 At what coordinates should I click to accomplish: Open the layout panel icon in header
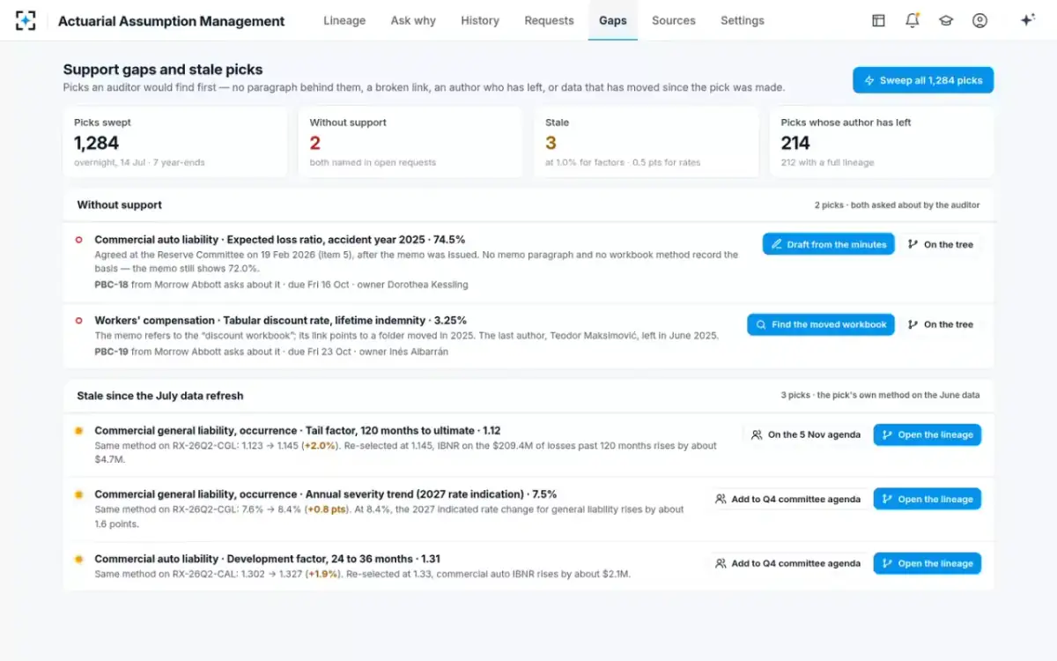878,20
